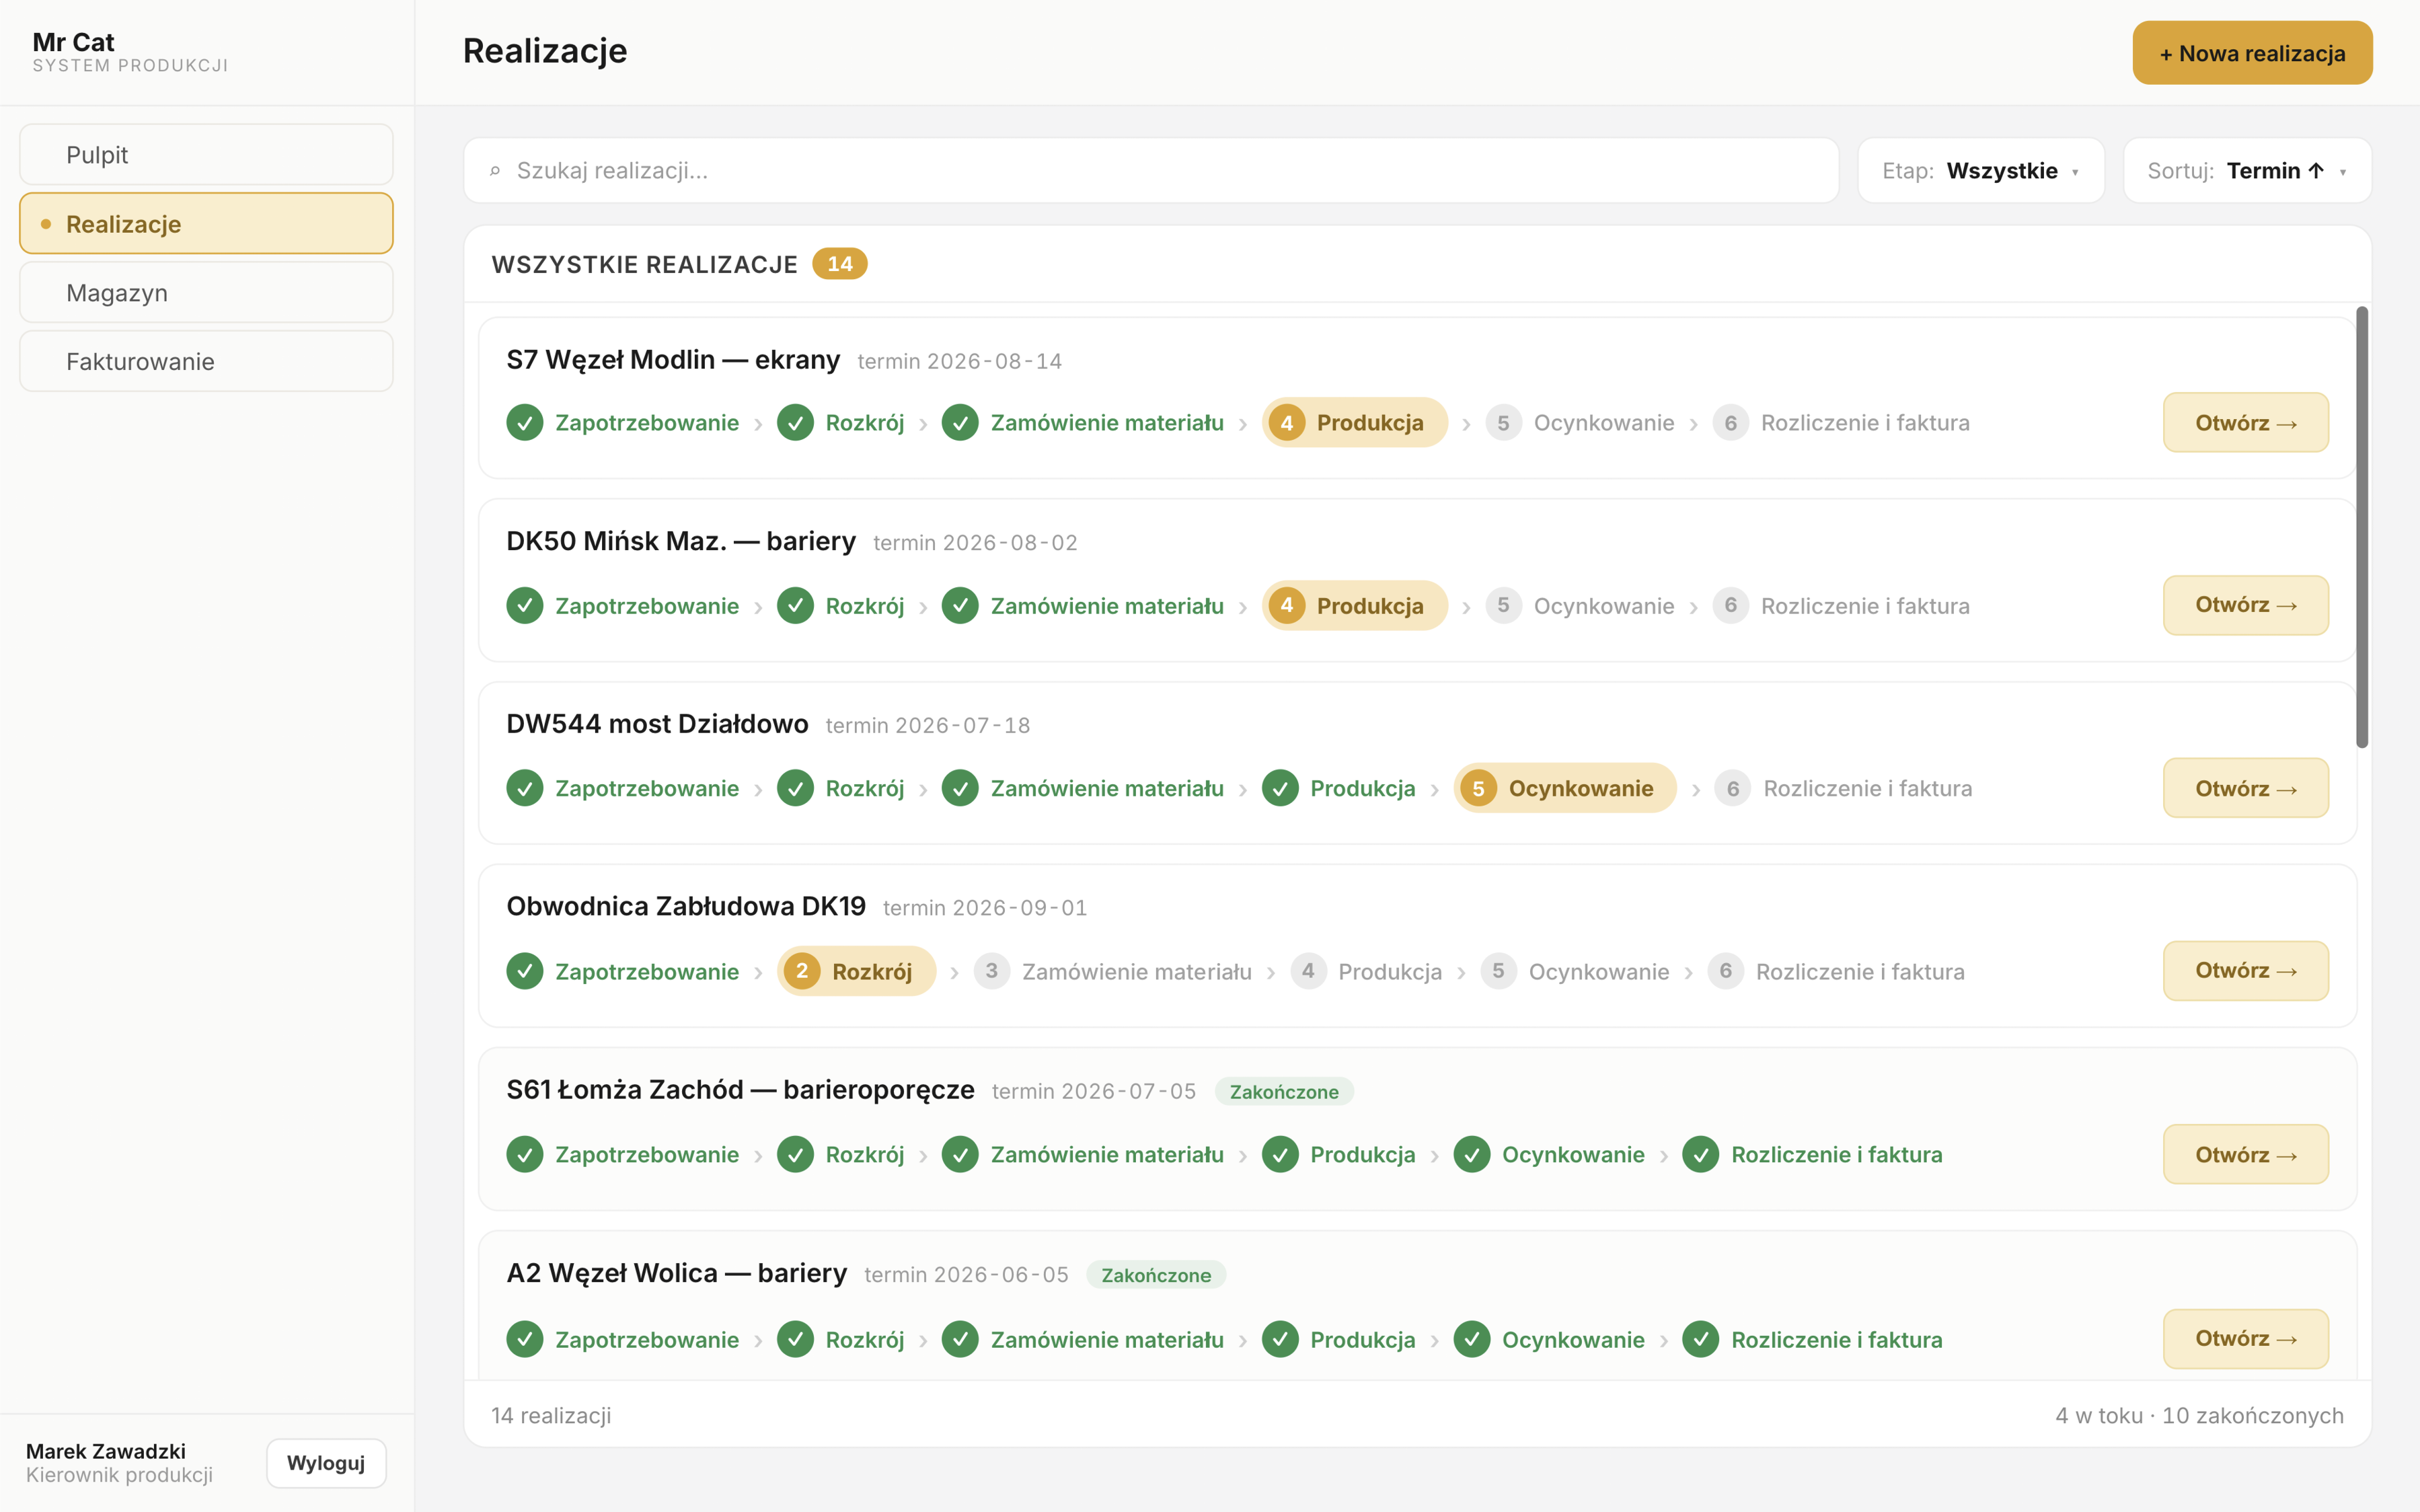This screenshot has width=2420, height=1512.
Task: Click the Mr Cat System Produkcji logo
Action: [x=130, y=52]
